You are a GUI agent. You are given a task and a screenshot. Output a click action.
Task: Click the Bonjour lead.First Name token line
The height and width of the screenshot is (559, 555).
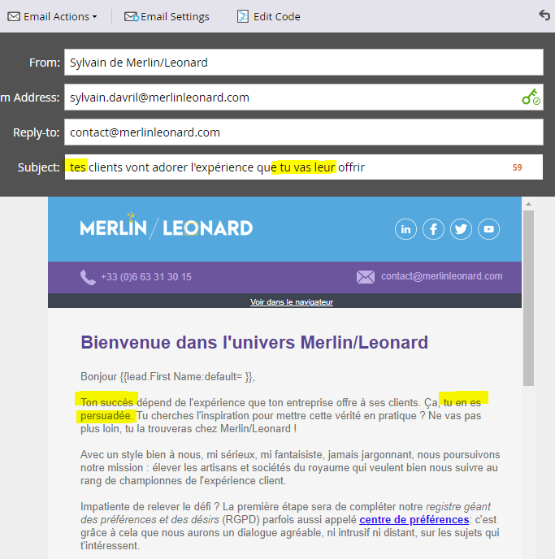point(167,377)
